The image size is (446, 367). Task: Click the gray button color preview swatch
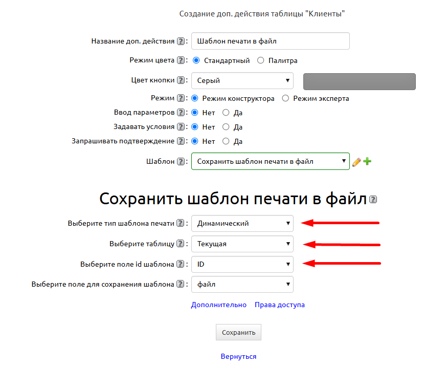[359, 81]
